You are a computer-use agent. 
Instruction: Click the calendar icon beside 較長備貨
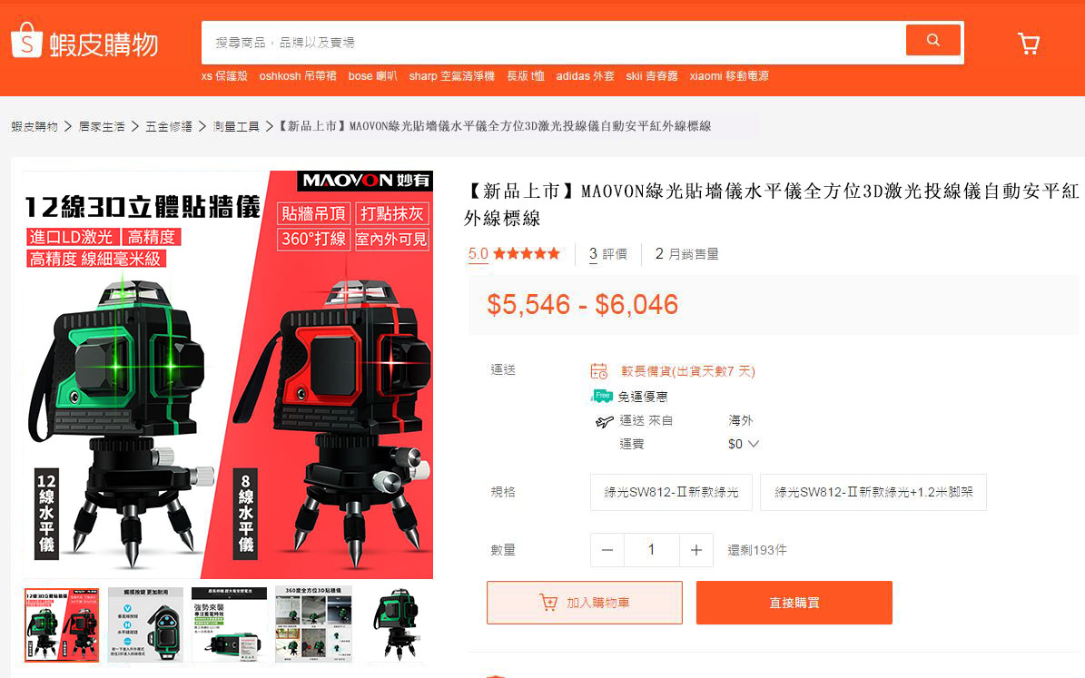(599, 370)
